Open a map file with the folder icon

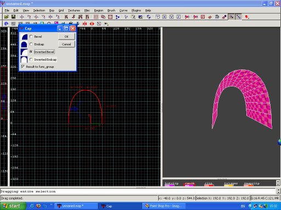click(x=7, y=17)
